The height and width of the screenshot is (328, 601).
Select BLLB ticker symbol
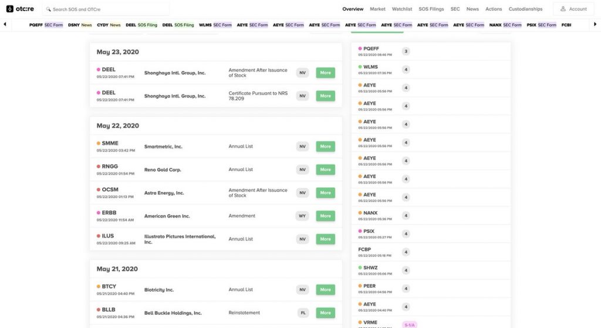click(109, 310)
